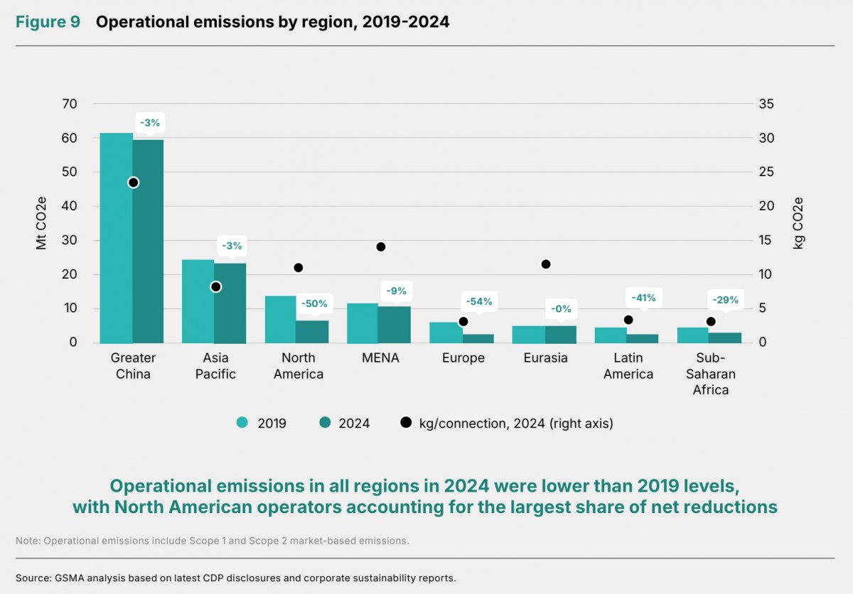
Task: Click the 'Figure 9' heading label
Action: (x=48, y=22)
